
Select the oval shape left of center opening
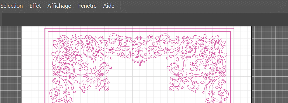[x=101, y=59]
